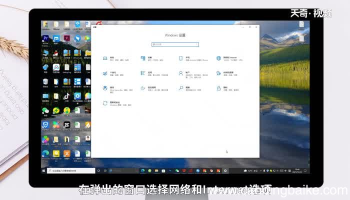Open the Search (搜索) magnifier settings category

(x=191, y=88)
